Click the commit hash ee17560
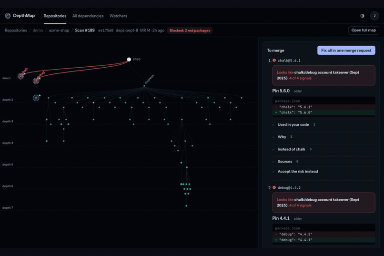This screenshot has height=256, width=384. [106, 31]
